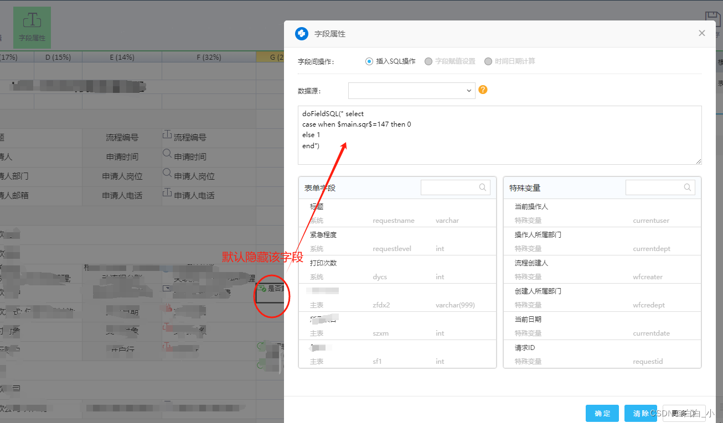Select the 请求ID requestid variable
723x423 pixels.
pyautogui.click(x=602, y=354)
